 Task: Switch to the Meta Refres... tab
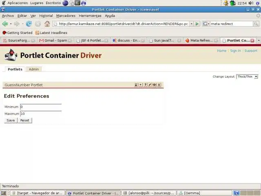tap(201, 40)
